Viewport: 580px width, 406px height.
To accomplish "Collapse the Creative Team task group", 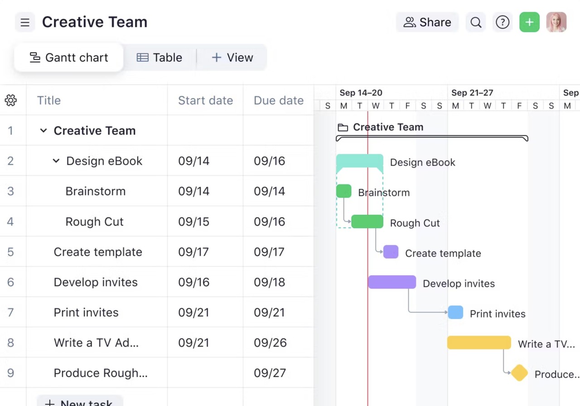I will pos(43,130).
